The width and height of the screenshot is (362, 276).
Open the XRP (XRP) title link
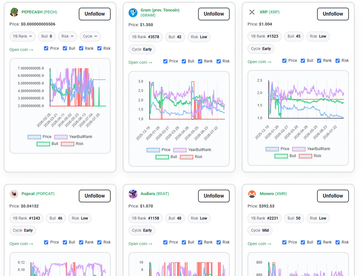click(270, 12)
